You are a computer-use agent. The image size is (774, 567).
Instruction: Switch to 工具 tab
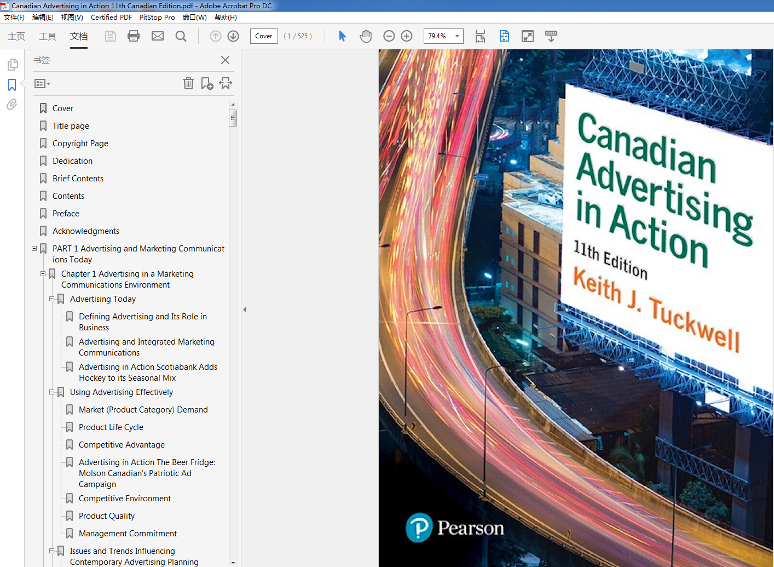[x=48, y=36]
